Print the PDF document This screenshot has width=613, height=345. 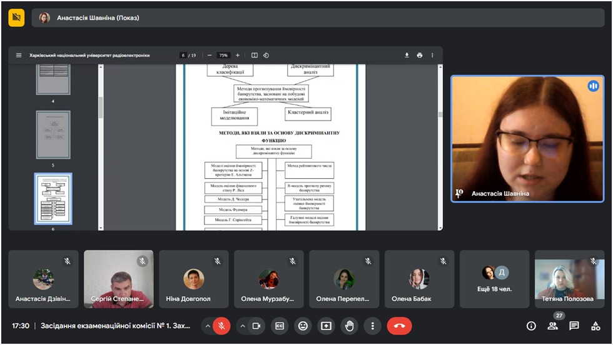tap(420, 55)
